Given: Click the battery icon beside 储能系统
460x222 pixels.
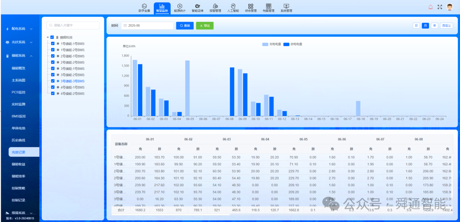Looking at the screenshot, I should 8,56.
